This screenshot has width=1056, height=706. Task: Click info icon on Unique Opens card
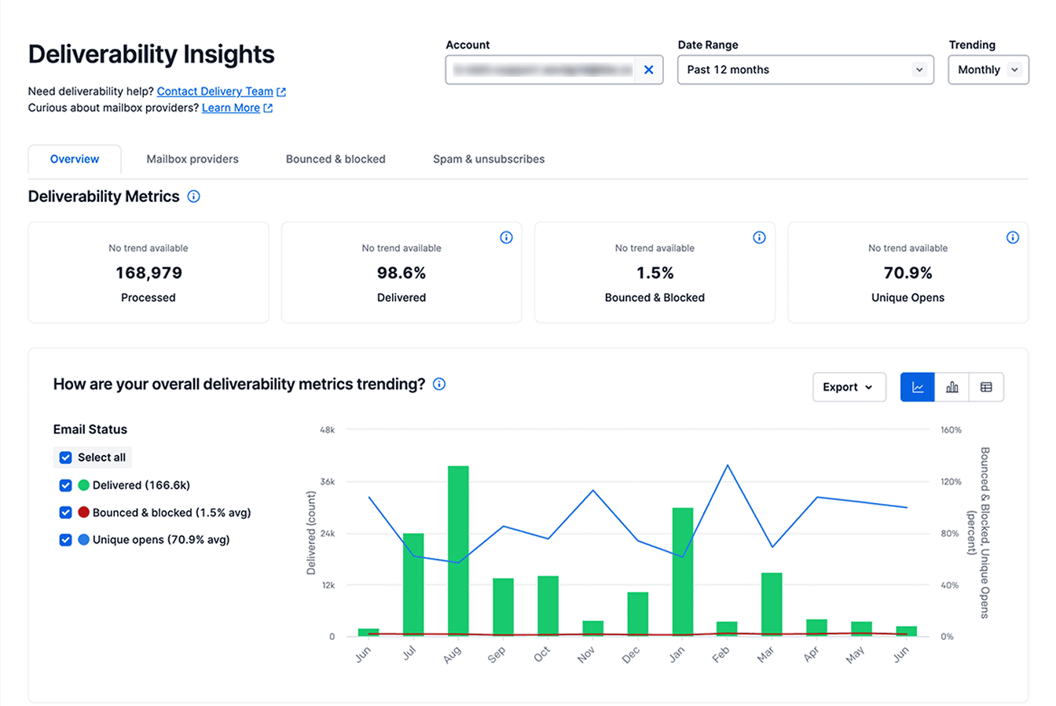pos(1012,237)
